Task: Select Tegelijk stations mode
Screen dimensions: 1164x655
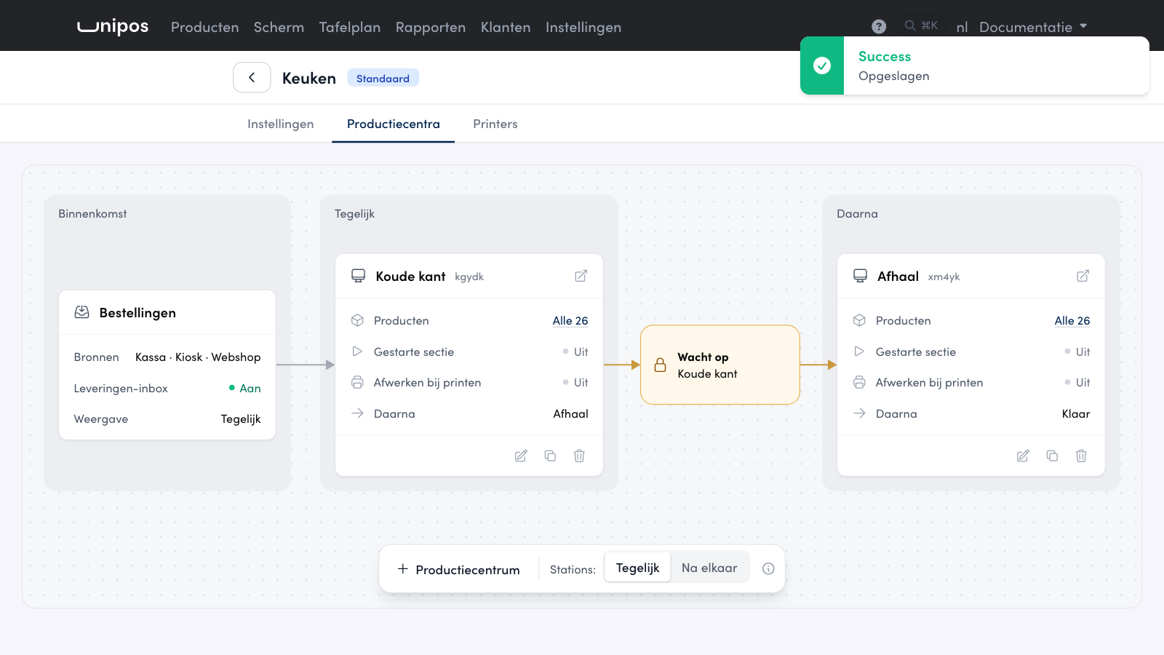Action: (637, 568)
